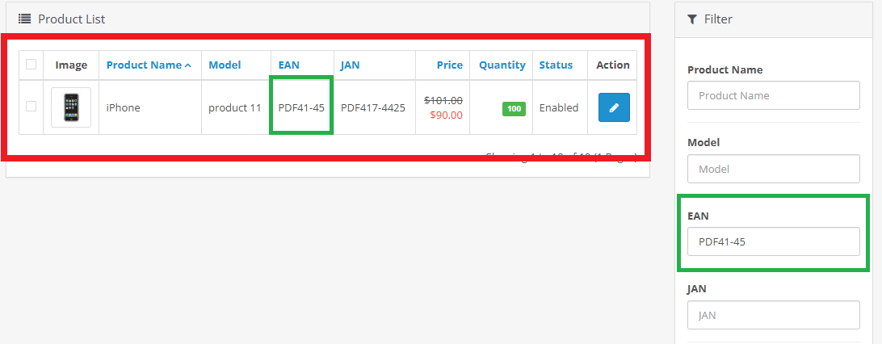Sort the list by Status column
The width and height of the screenshot is (882, 344).
click(556, 65)
